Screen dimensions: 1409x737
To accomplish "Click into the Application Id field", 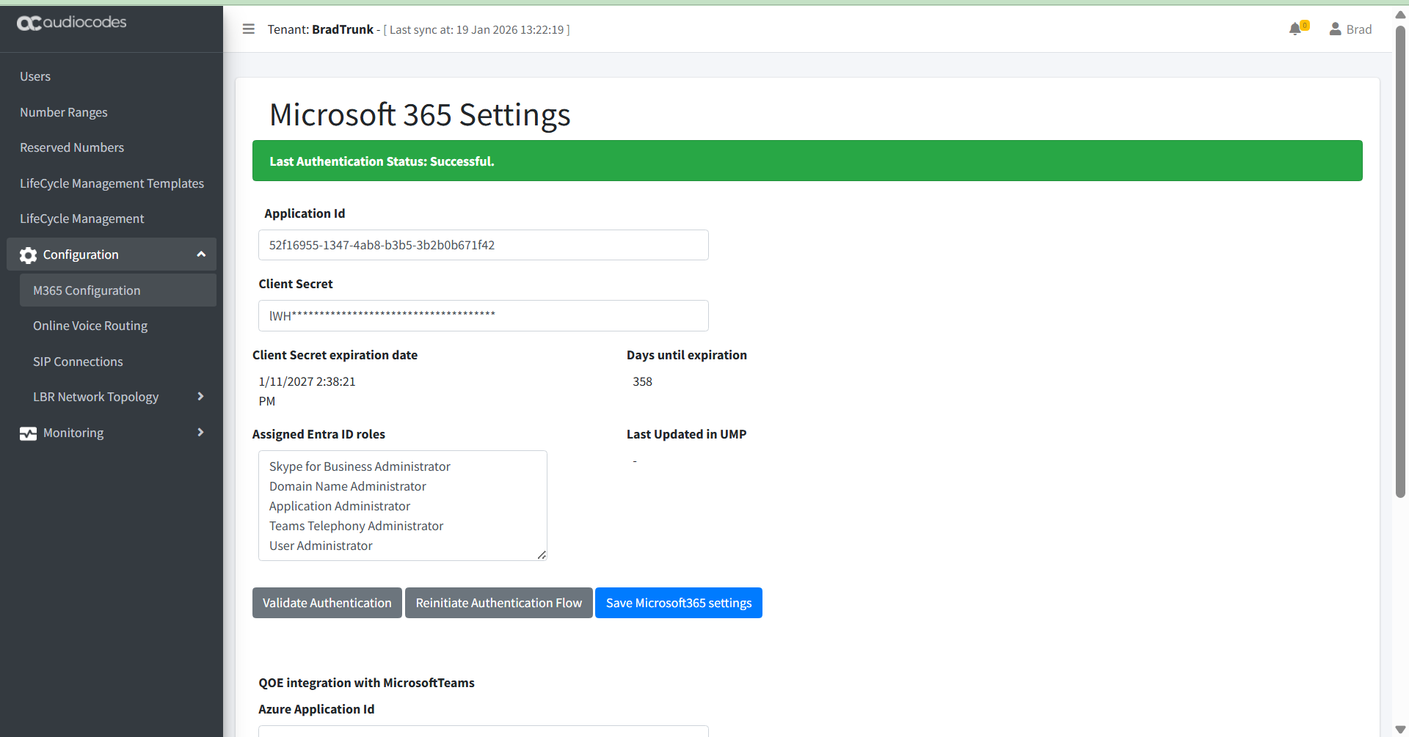I will (x=483, y=245).
